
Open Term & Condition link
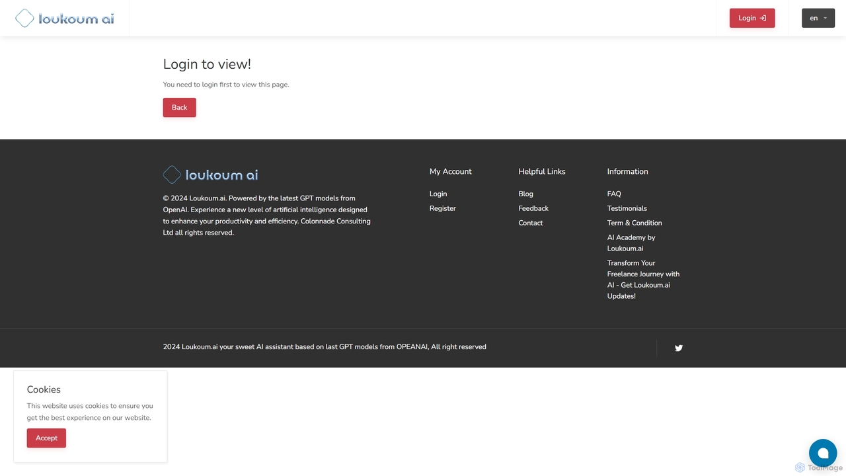[x=634, y=223]
